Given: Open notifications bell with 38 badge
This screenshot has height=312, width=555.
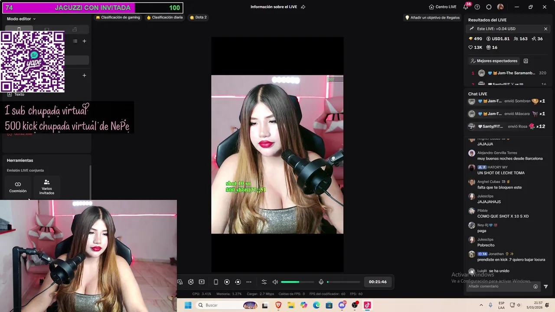Looking at the screenshot, I should (466, 6).
